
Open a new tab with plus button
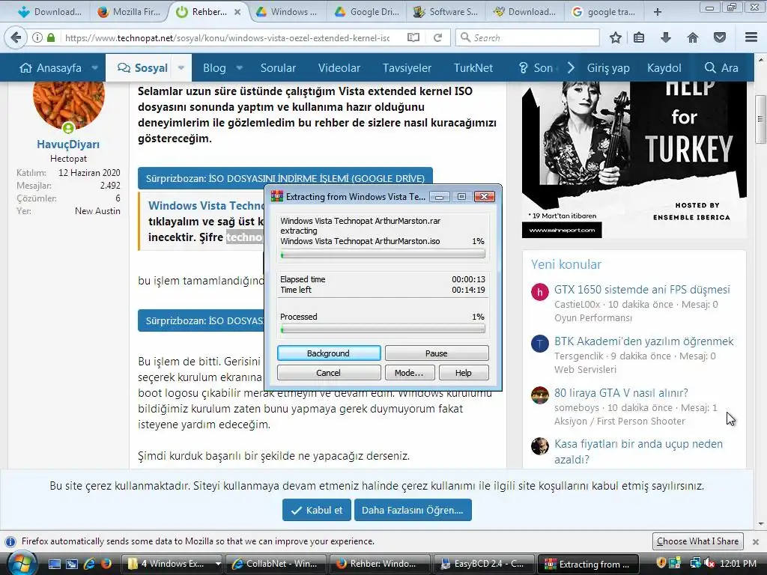[x=658, y=12]
